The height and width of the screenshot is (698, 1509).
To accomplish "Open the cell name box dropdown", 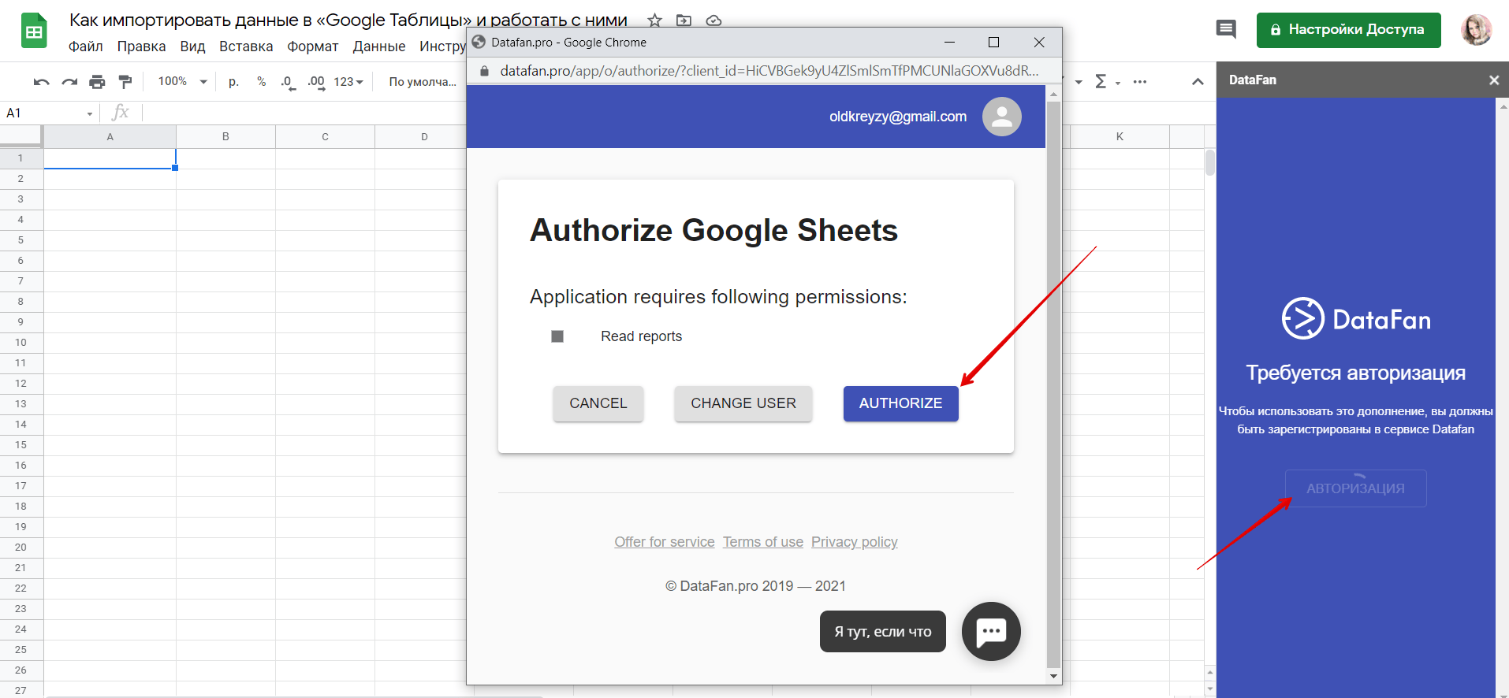I will pos(90,113).
